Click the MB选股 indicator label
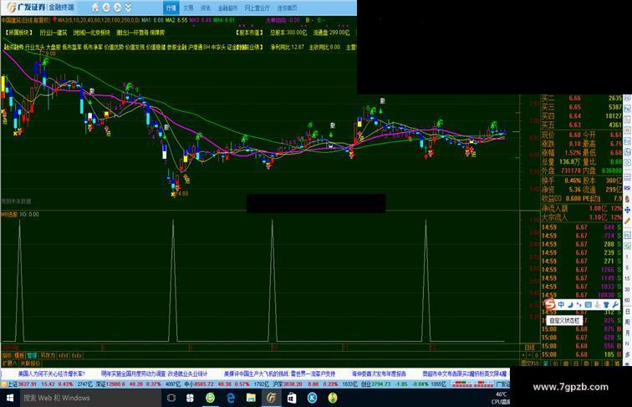632x407 pixels. point(9,215)
